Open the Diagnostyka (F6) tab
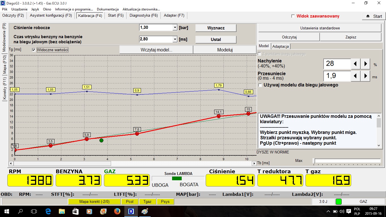This screenshot has height=217, width=386. 144,16
